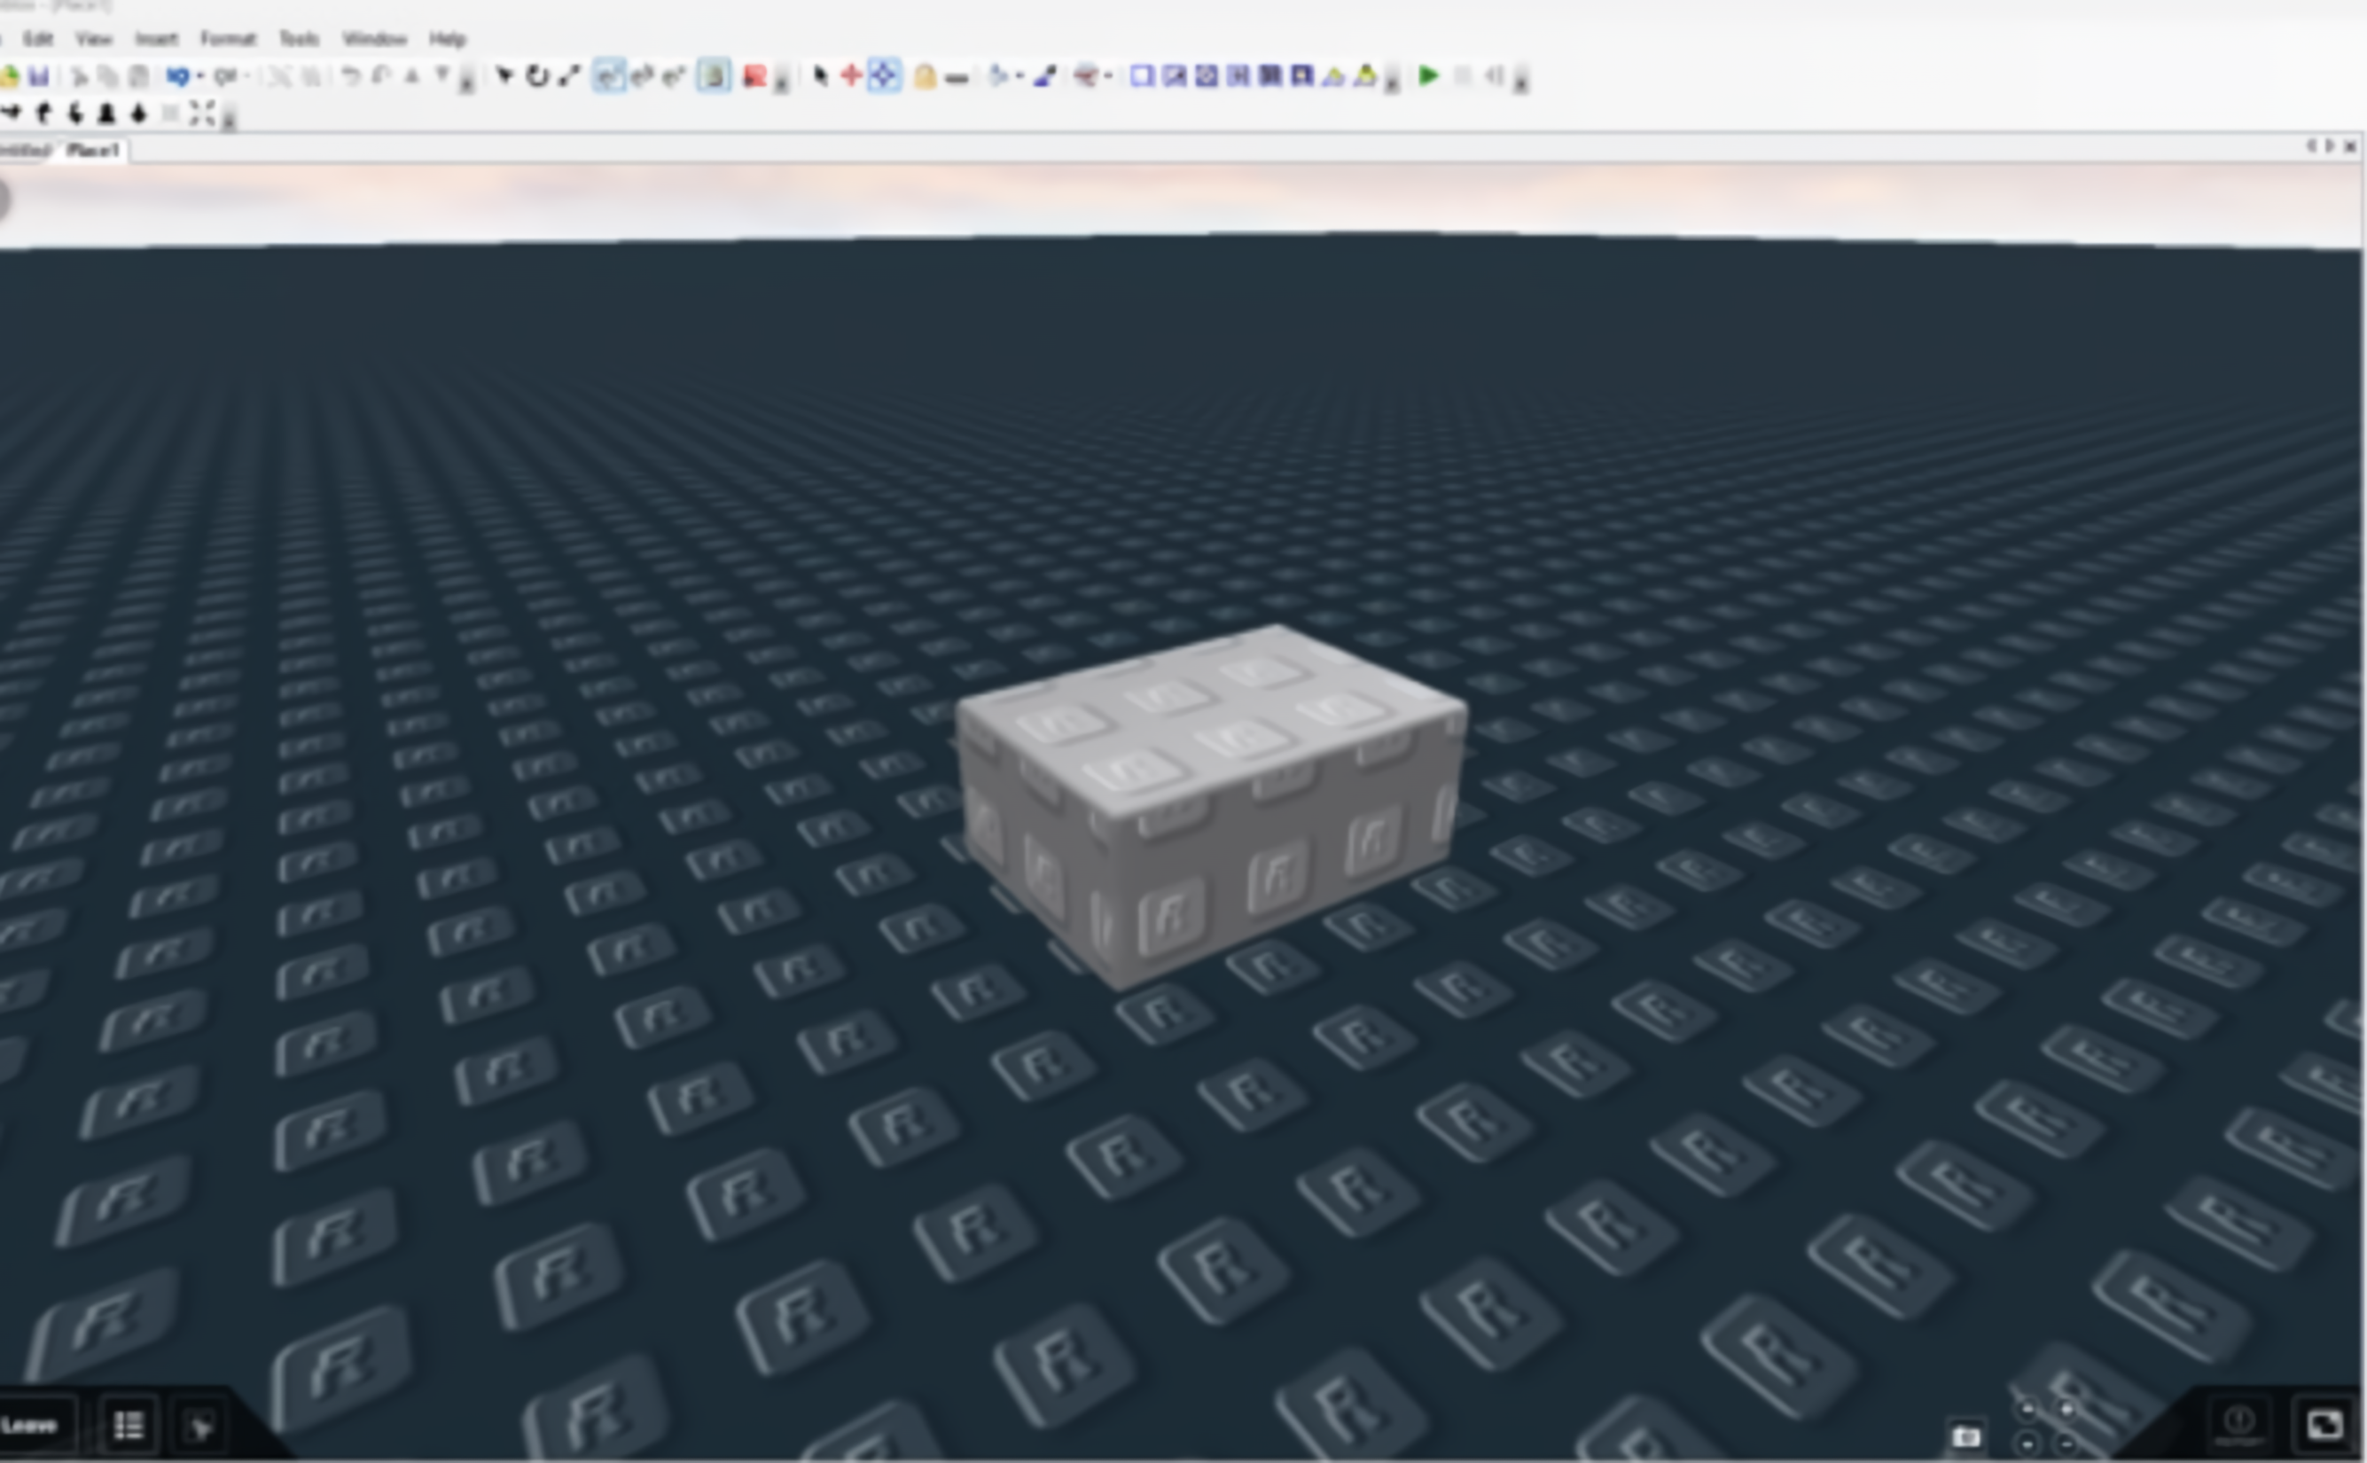Open the Tools menu
2367x1463 pixels.
pyautogui.click(x=299, y=39)
